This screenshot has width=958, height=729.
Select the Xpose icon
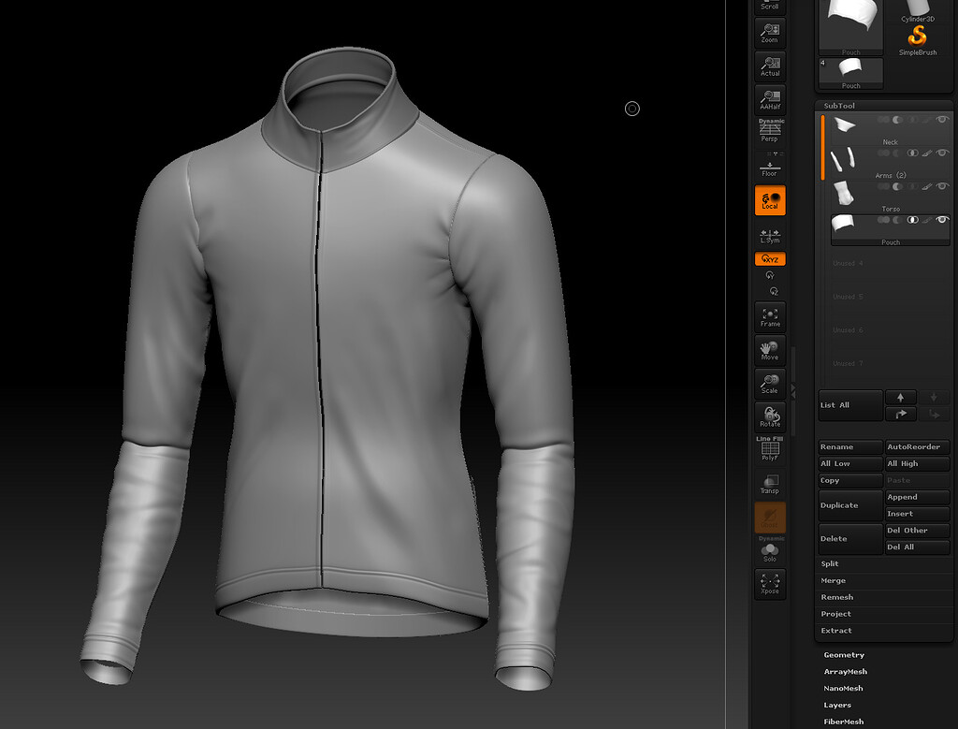(x=769, y=585)
